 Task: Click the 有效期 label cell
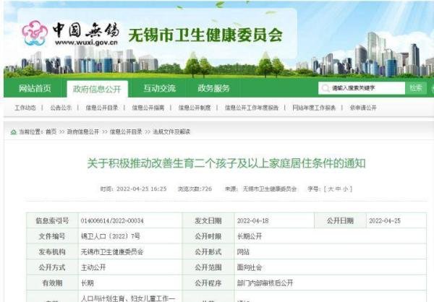[52, 283]
